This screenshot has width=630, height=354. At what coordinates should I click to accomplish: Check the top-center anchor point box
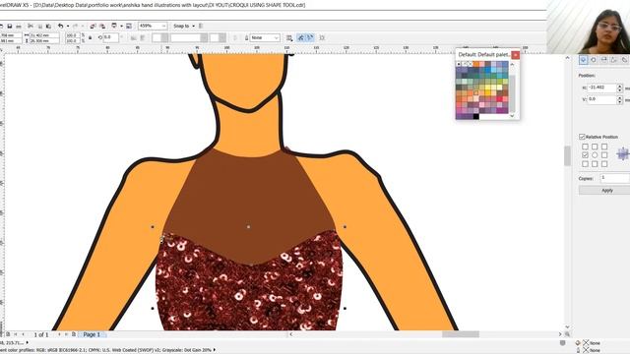(x=595, y=147)
